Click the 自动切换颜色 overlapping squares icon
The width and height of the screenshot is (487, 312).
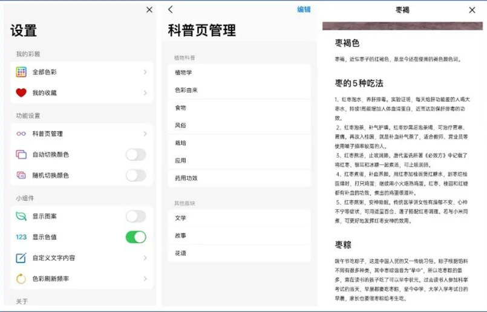pos(21,155)
